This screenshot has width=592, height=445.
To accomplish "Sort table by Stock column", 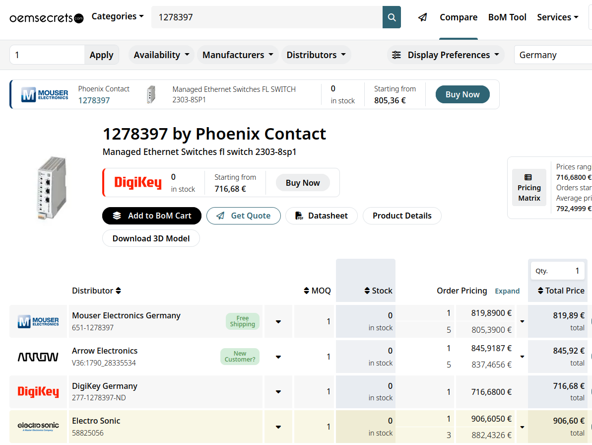I will tap(378, 291).
